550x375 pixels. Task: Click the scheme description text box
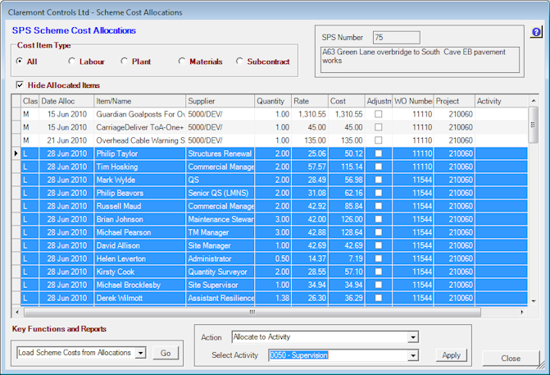click(420, 60)
